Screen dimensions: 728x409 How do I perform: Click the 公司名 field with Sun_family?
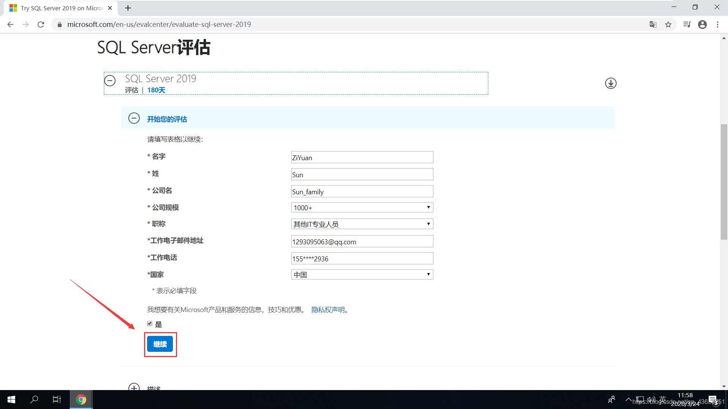pos(362,192)
